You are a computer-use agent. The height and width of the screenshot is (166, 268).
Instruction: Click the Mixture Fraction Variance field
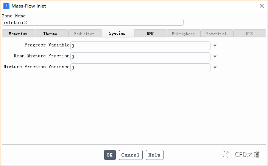tap(140, 68)
